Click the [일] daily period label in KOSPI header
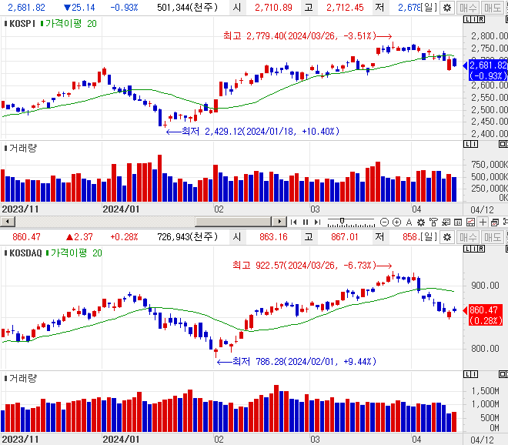Viewport: 508px width, 445px height. (429, 8)
